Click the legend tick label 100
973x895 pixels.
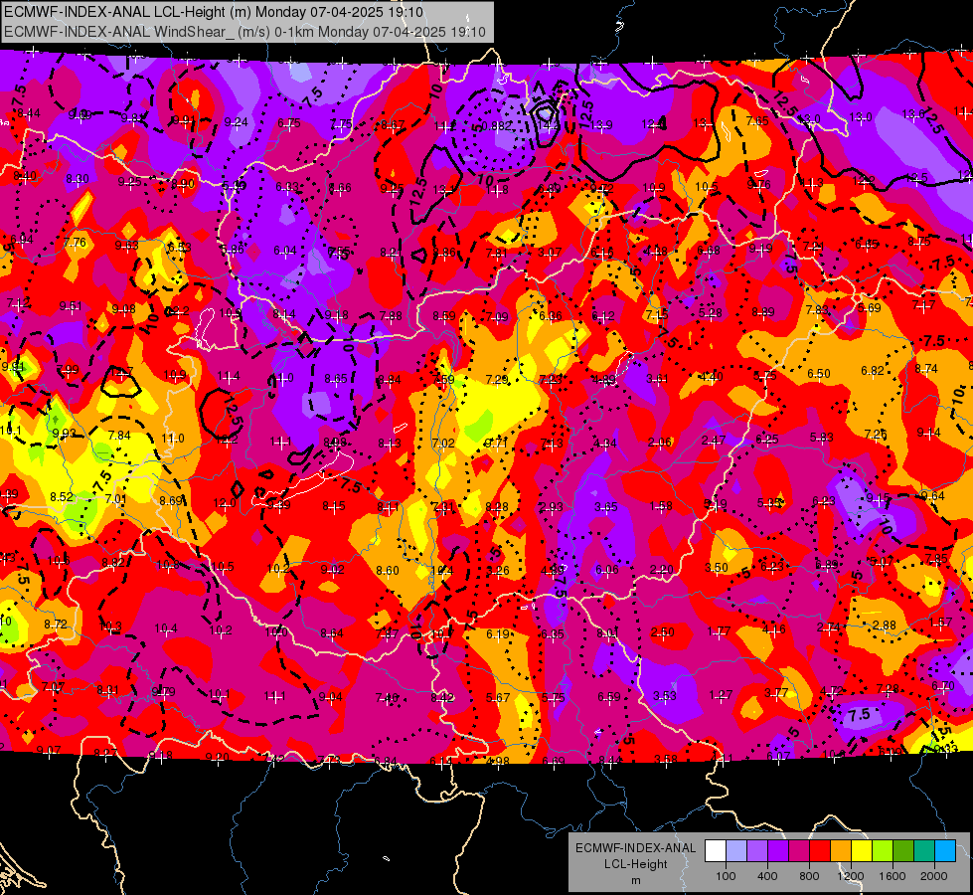727,876
